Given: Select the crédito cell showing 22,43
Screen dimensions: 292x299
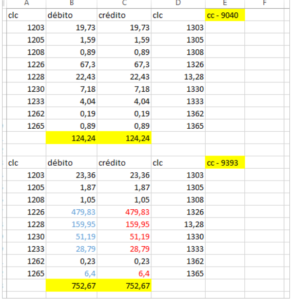Looking at the screenshot, I should click(x=124, y=76).
